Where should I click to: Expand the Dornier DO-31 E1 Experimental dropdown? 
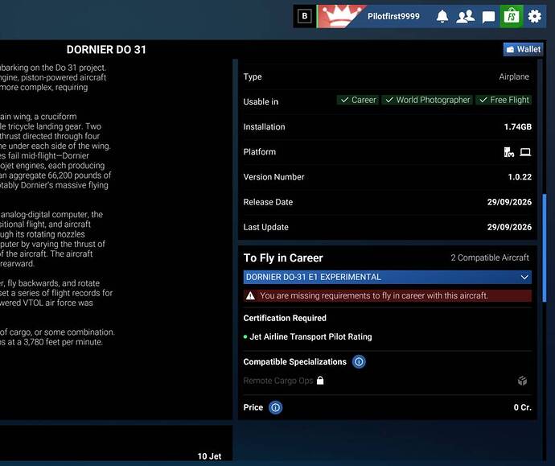(x=387, y=277)
